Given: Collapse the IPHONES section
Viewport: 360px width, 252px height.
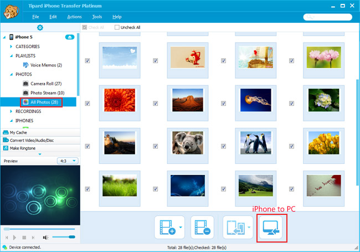Looking at the screenshot, I should tap(11, 121).
